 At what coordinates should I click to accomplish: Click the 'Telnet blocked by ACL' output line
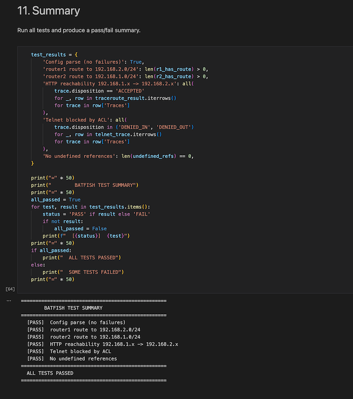coord(81,351)
